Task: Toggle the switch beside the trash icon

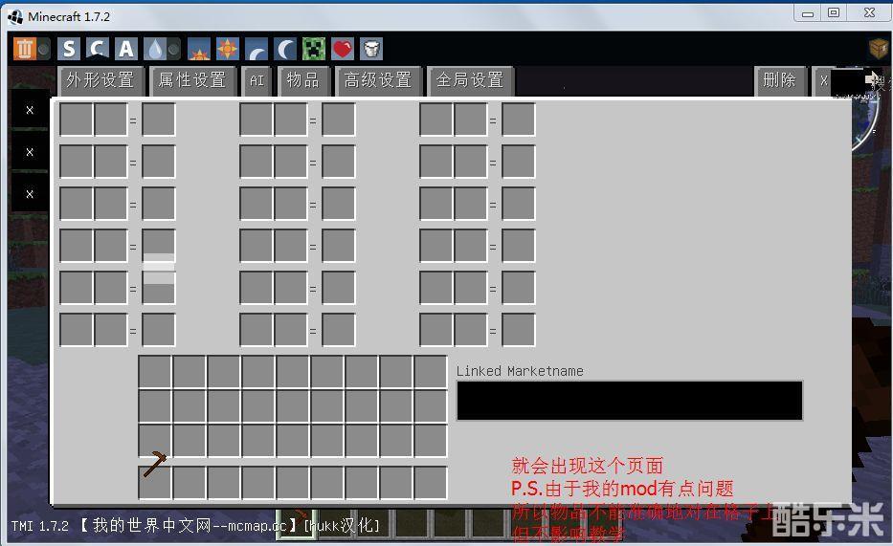Action: [x=44, y=50]
